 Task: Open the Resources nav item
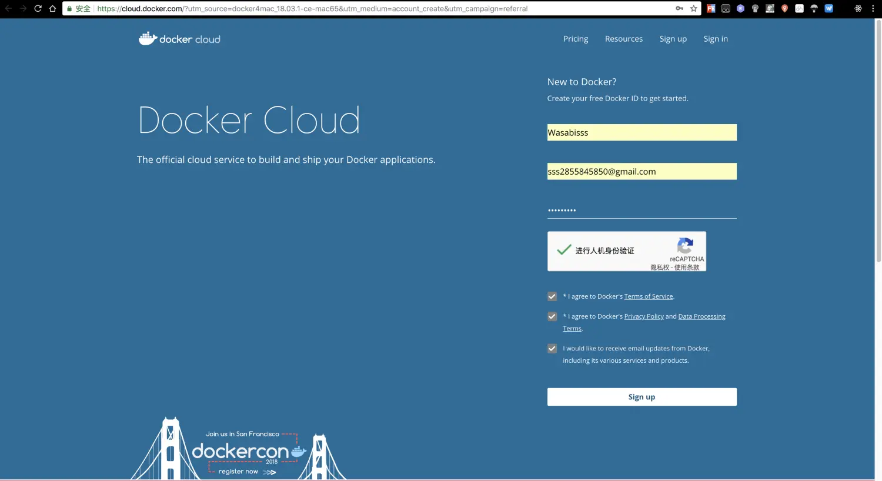(x=624, y=39)
